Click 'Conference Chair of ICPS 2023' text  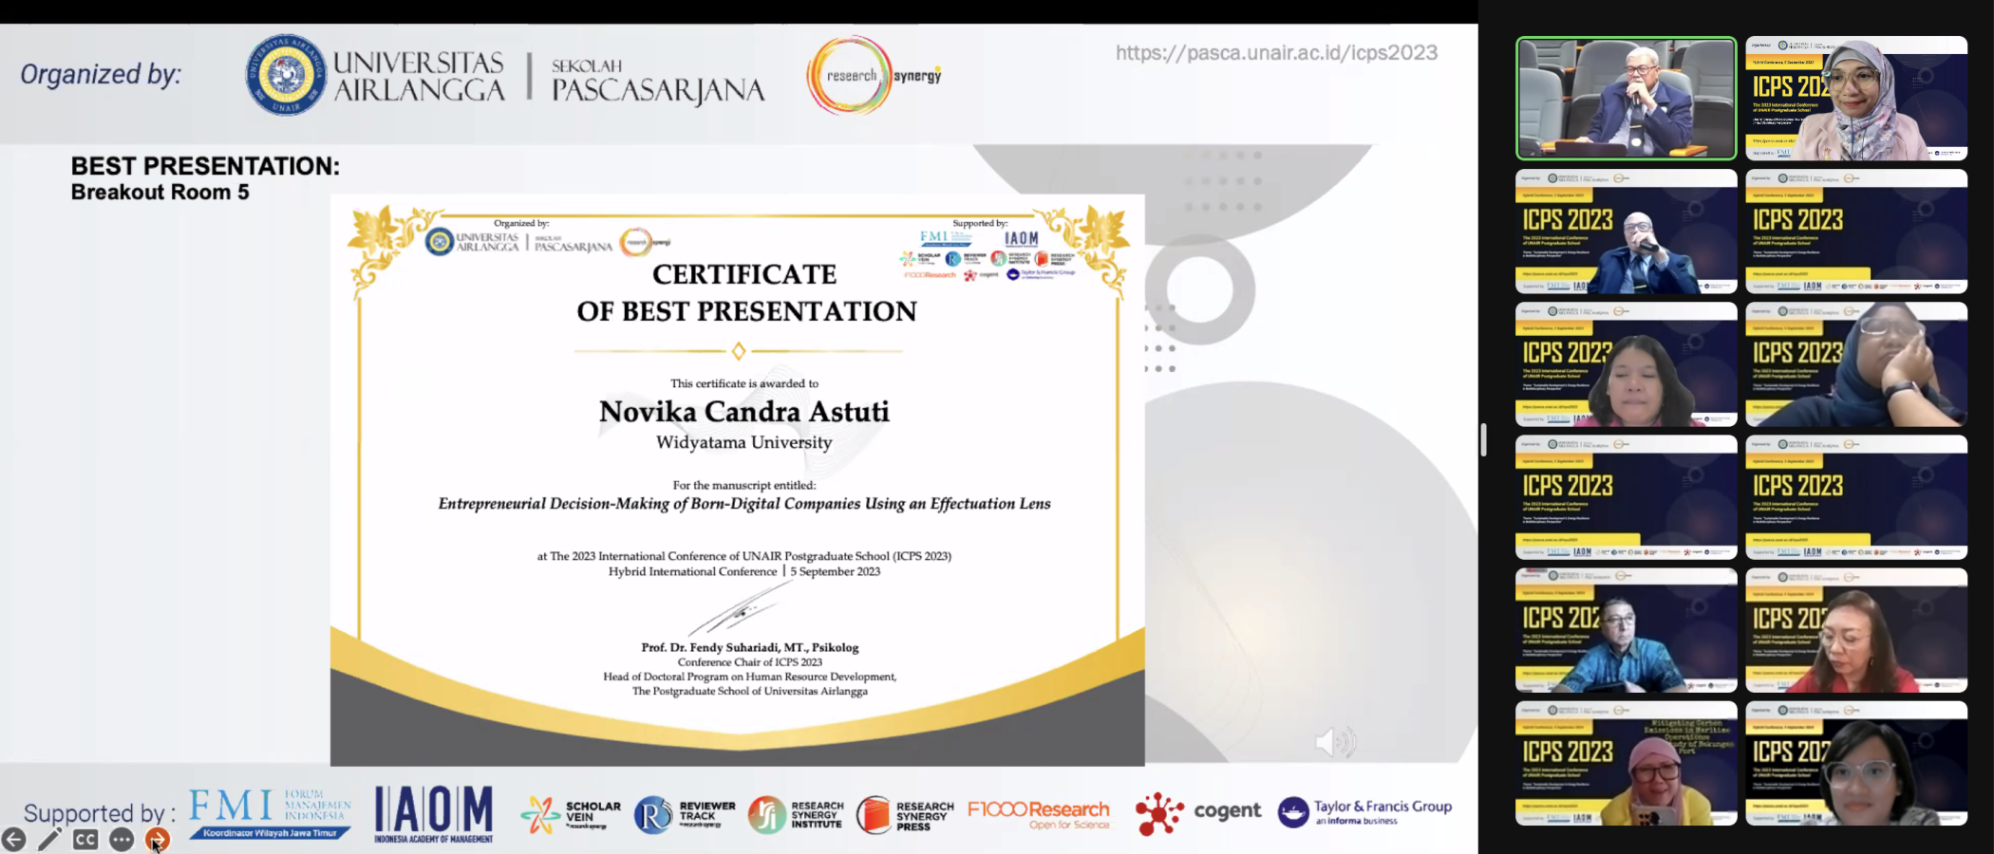click(x=750, y=662)
